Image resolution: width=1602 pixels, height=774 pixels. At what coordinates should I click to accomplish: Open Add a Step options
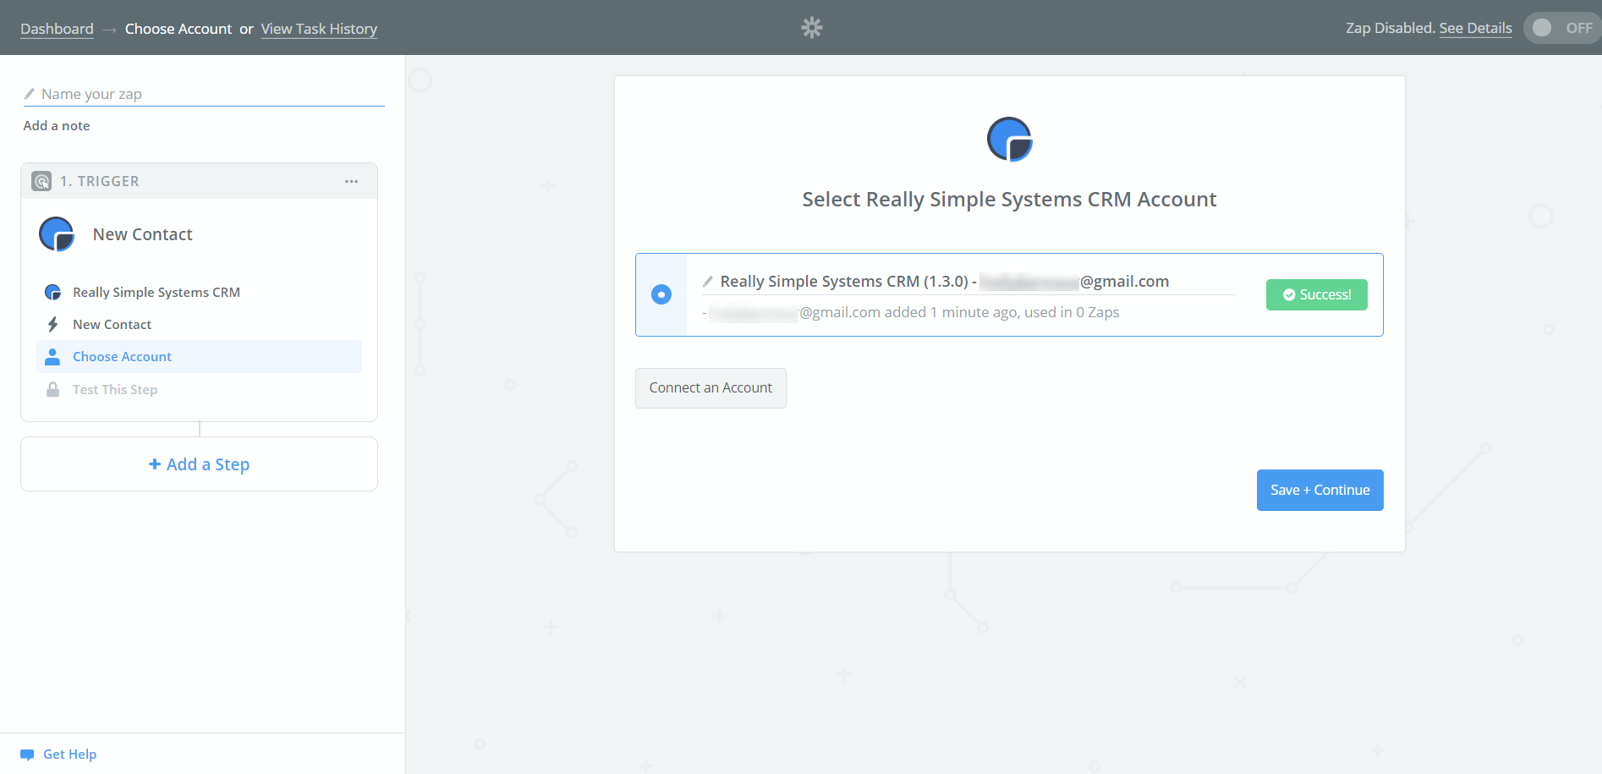[199, 464]
